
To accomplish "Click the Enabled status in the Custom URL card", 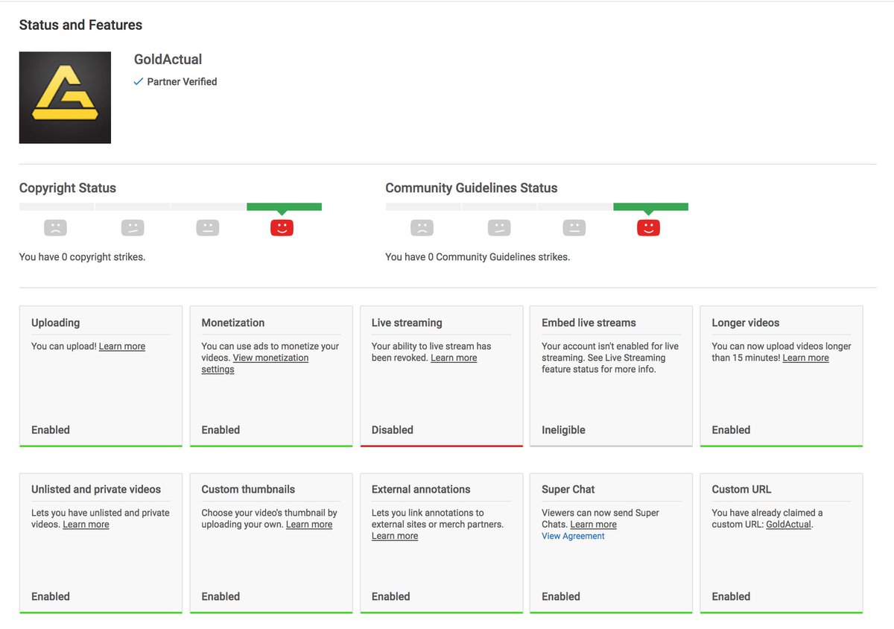I will [x=731, y=597].
